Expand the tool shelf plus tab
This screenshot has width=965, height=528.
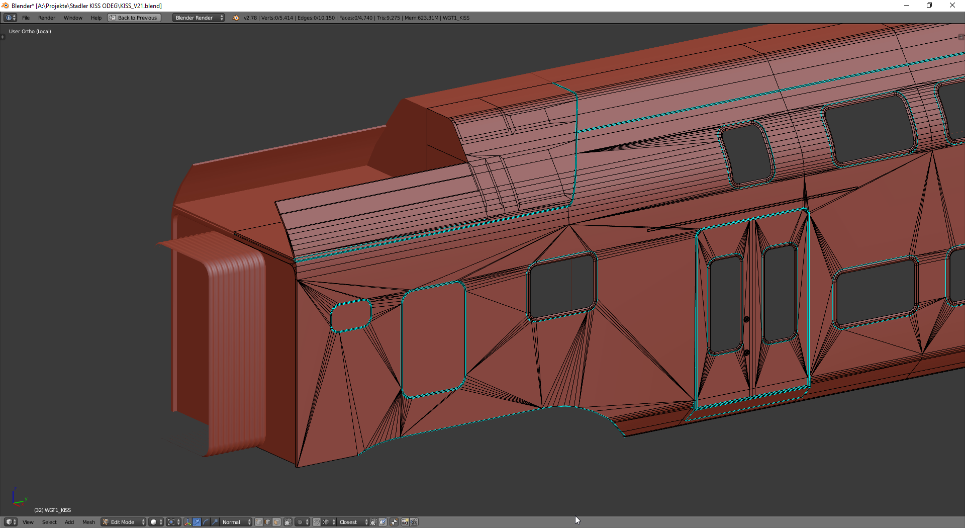3,37
